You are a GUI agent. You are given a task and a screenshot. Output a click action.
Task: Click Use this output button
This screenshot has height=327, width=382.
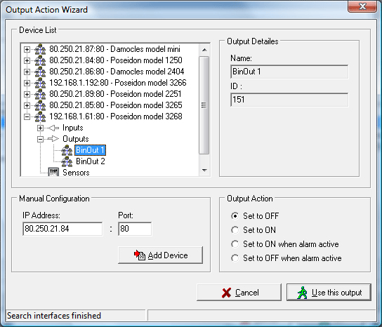329,292
